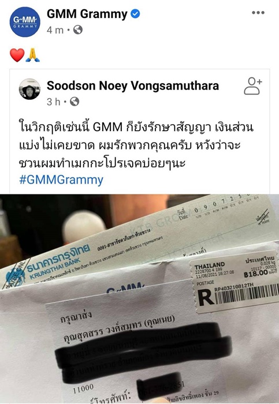279x404 pixels.
Task: Open the "3 h" shared post timestamp
Action: 53,102
